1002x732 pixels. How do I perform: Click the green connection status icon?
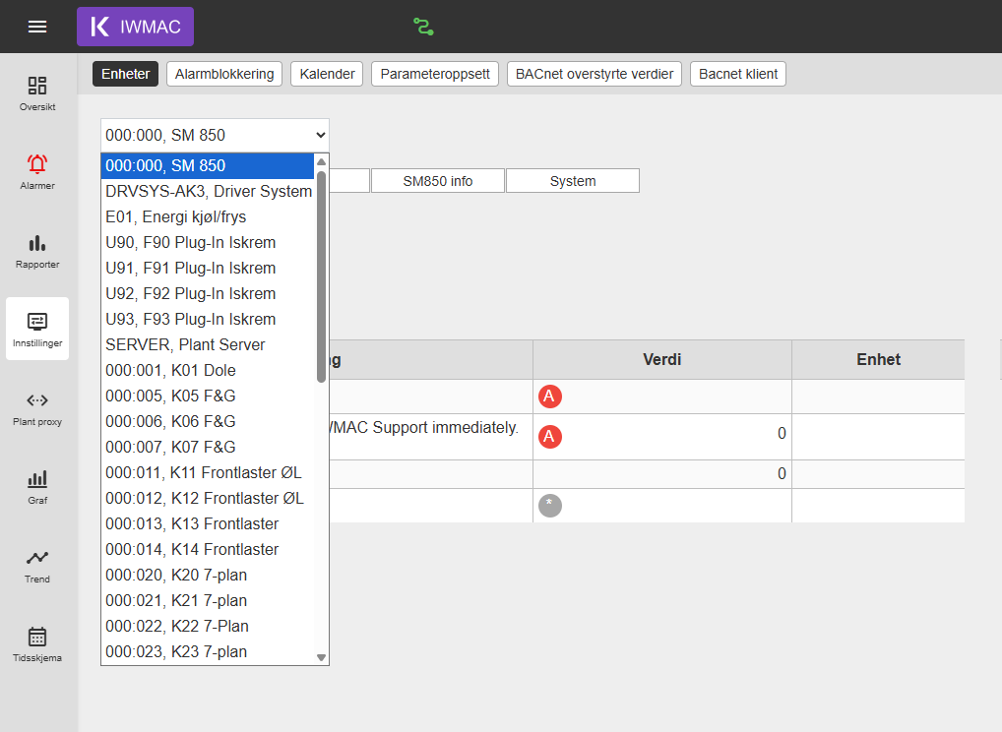(x=423, y=27)
